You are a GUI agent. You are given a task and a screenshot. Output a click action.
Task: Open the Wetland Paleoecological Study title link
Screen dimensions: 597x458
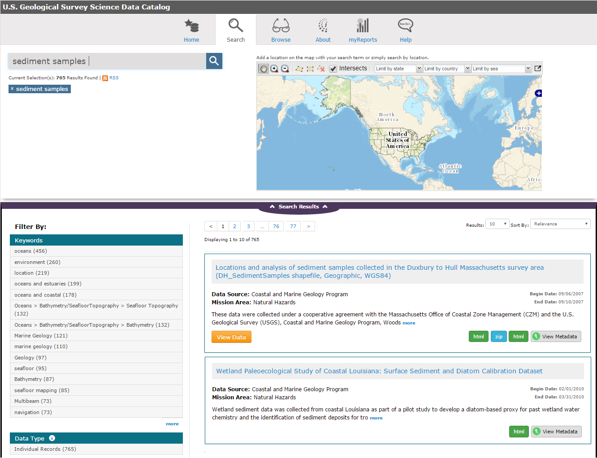(379, 371)
